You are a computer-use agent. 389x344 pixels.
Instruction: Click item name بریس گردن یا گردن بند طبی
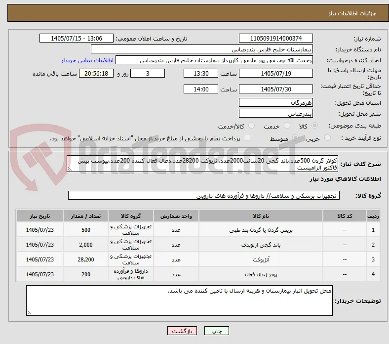pyautogui.click(x=261, y=230)
